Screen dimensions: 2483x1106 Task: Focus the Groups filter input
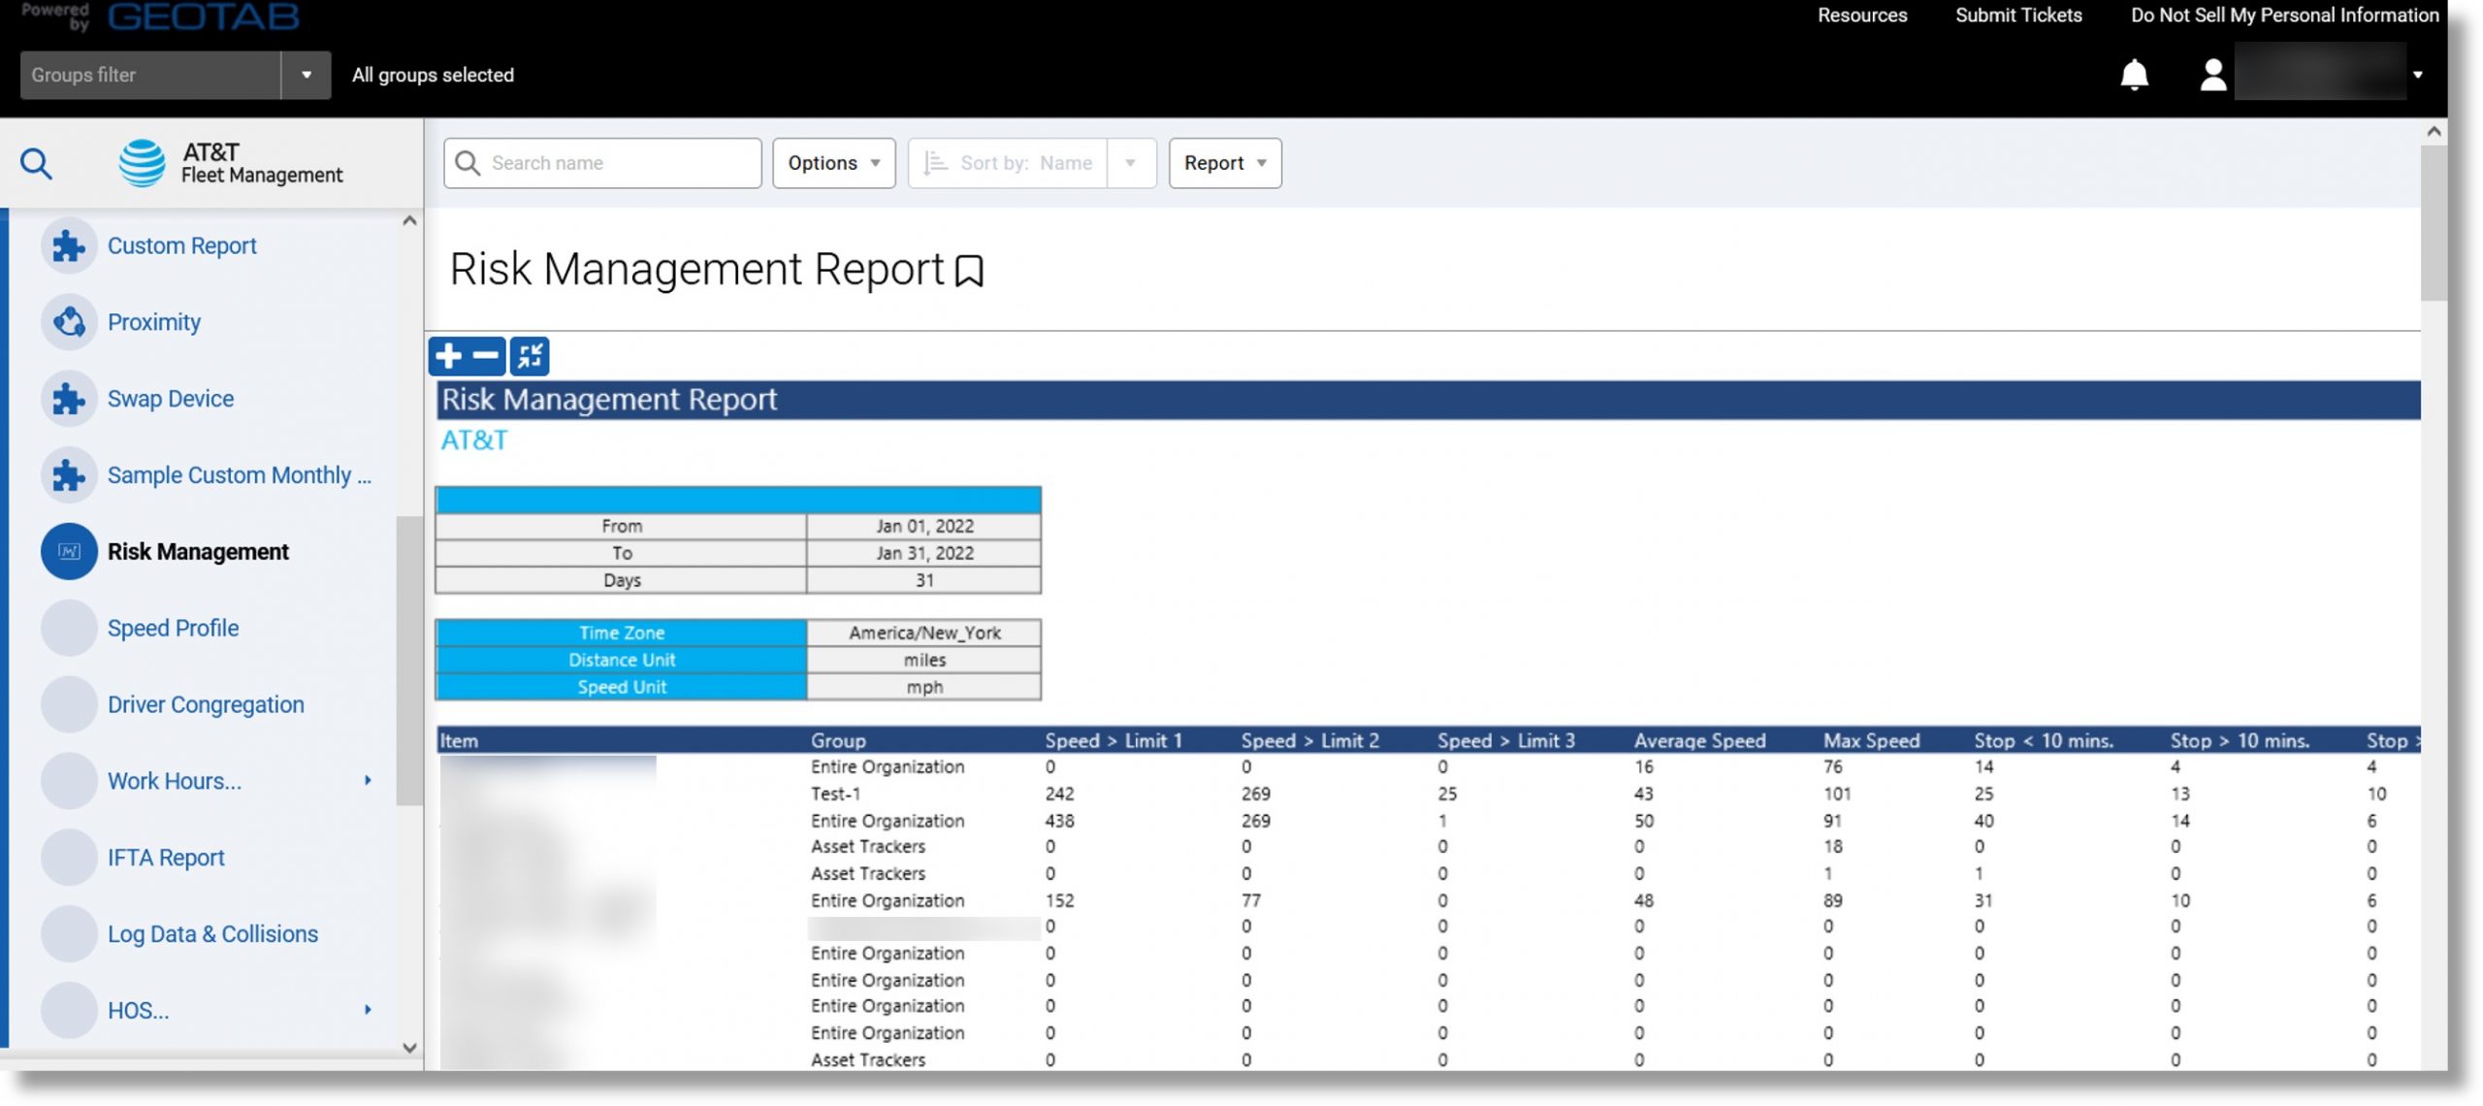point(150,75)
